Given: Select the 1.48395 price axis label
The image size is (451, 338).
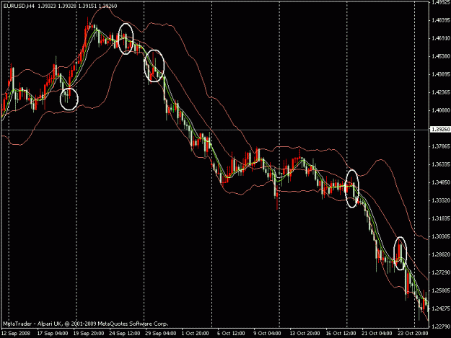Looking at the screenshot, I should 441,20.
